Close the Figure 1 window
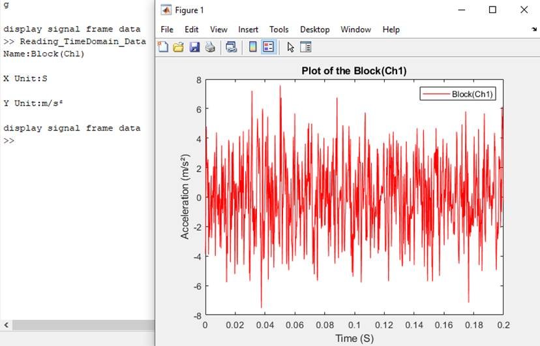Viewport: 540px width, 346px height. pyautogui.click(x=524, y=10)
